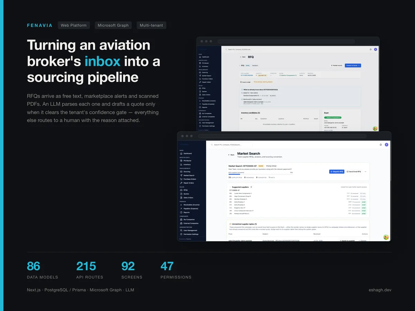
Task: Select Quotes in RFQ window sidebar
Action: (204, 91)
